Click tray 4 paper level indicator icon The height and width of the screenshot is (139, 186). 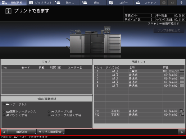[182, 82]
